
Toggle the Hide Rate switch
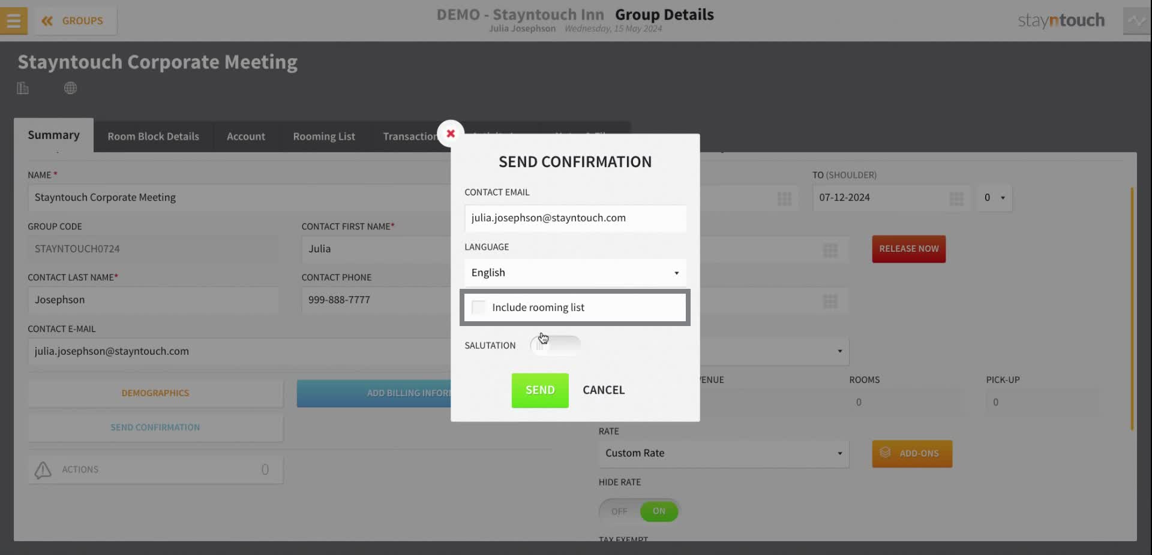coord(639,511)
